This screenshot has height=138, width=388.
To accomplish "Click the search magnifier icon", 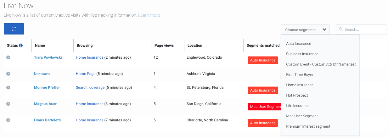I will point(341,29).
